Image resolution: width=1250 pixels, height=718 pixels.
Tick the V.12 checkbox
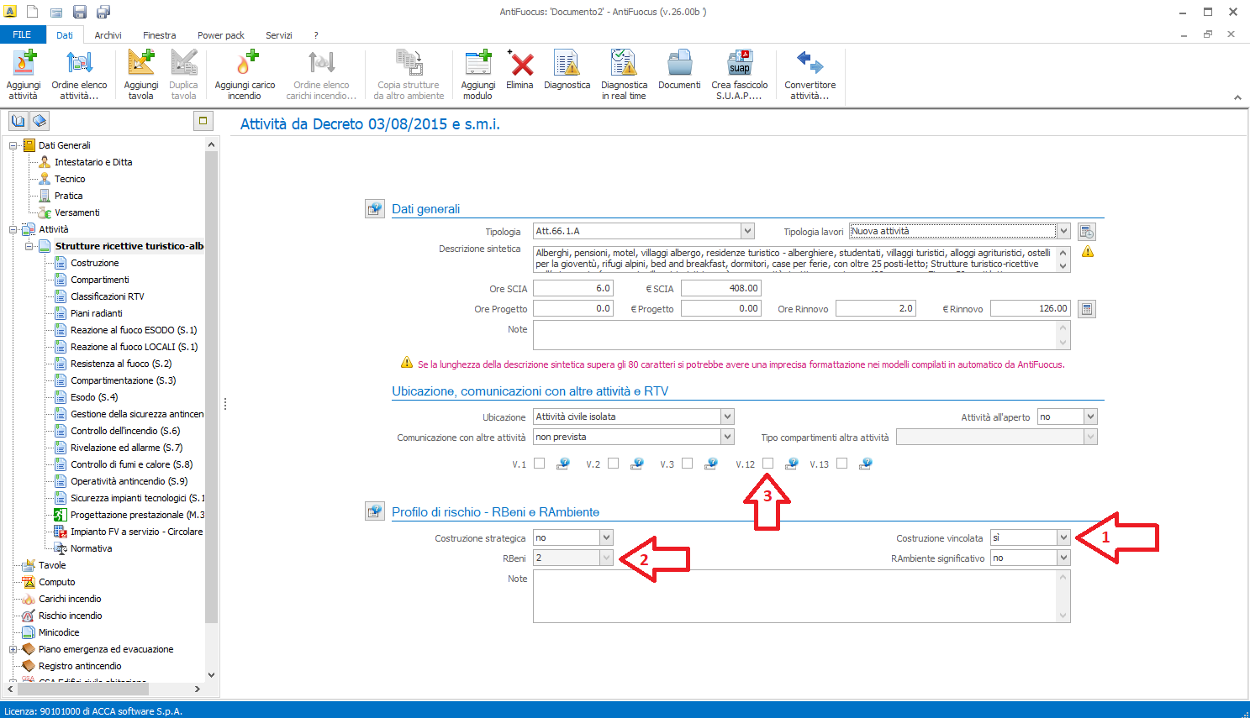767,464
